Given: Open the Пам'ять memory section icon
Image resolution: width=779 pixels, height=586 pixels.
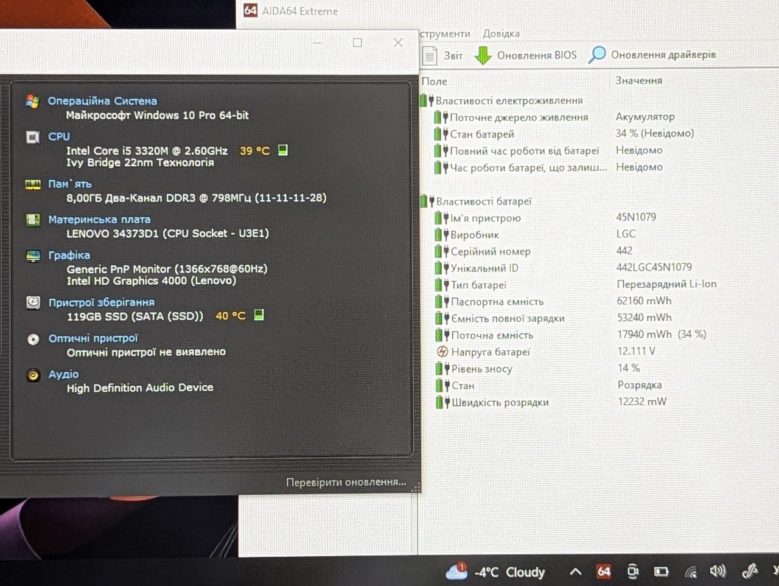Looking at the screenshot, I should point(33,184).
